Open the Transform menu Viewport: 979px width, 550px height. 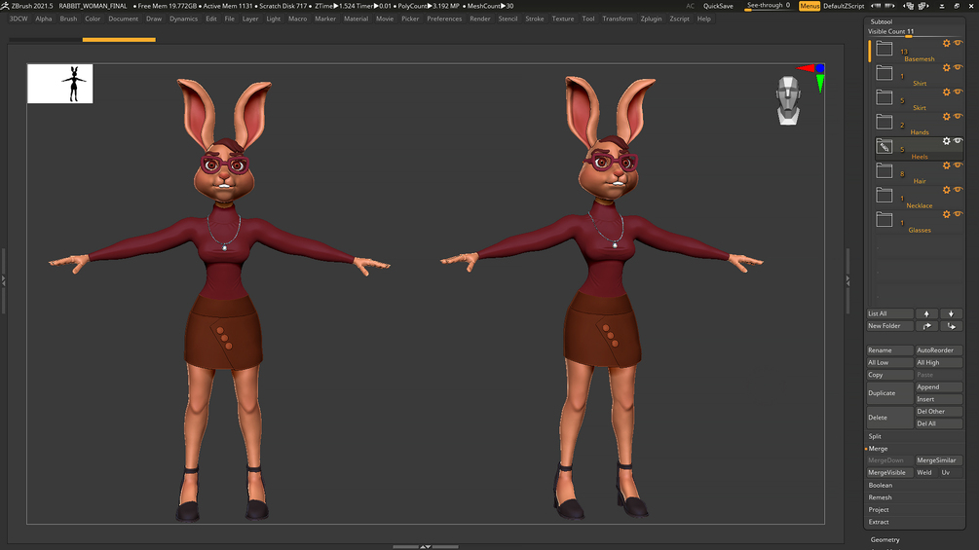tap(617, 18)
